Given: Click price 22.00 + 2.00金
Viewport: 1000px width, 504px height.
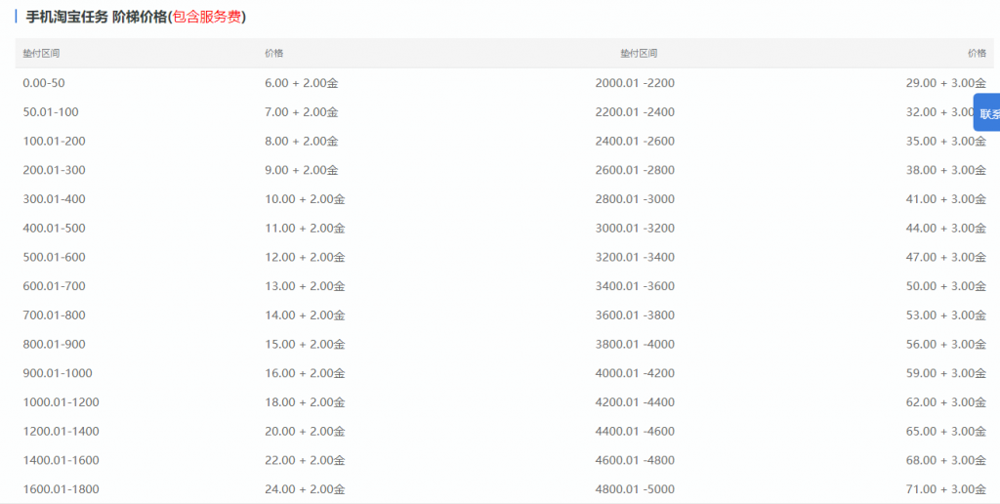Looking at the screenshot, I should coord(305,461).
